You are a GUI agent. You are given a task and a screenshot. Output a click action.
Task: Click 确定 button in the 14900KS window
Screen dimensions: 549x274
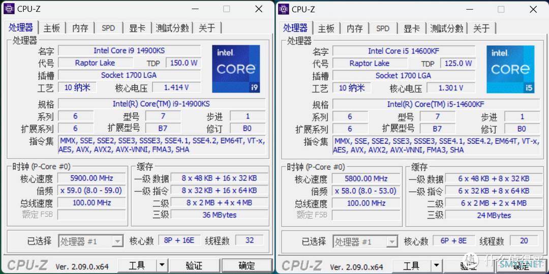click(x=247, y=265)
